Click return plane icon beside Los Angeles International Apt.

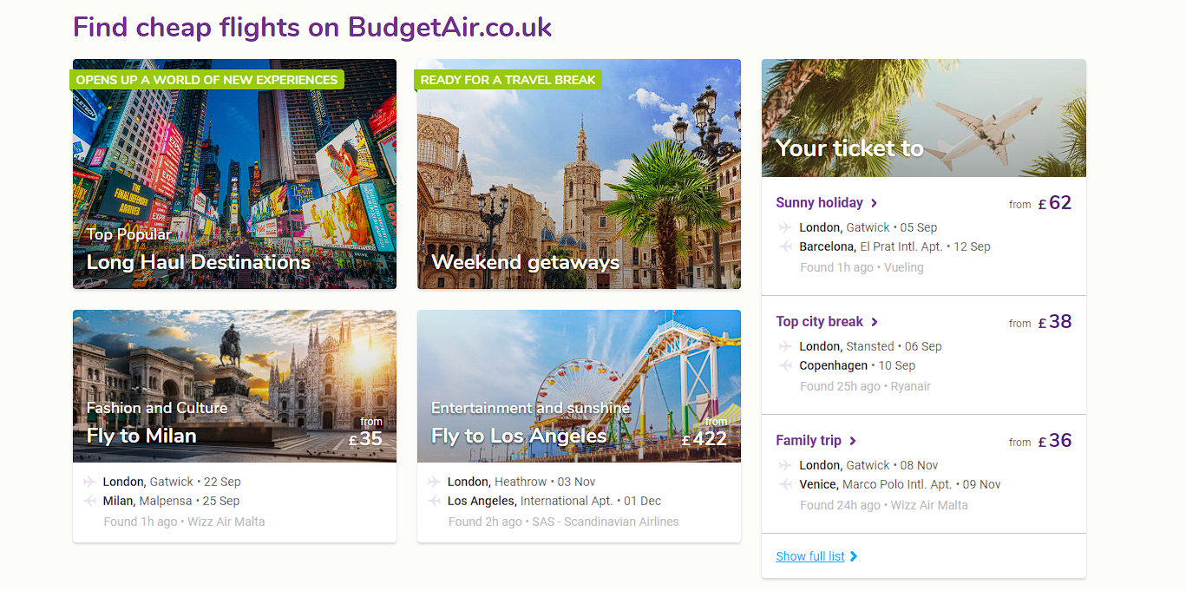(435, 501)
